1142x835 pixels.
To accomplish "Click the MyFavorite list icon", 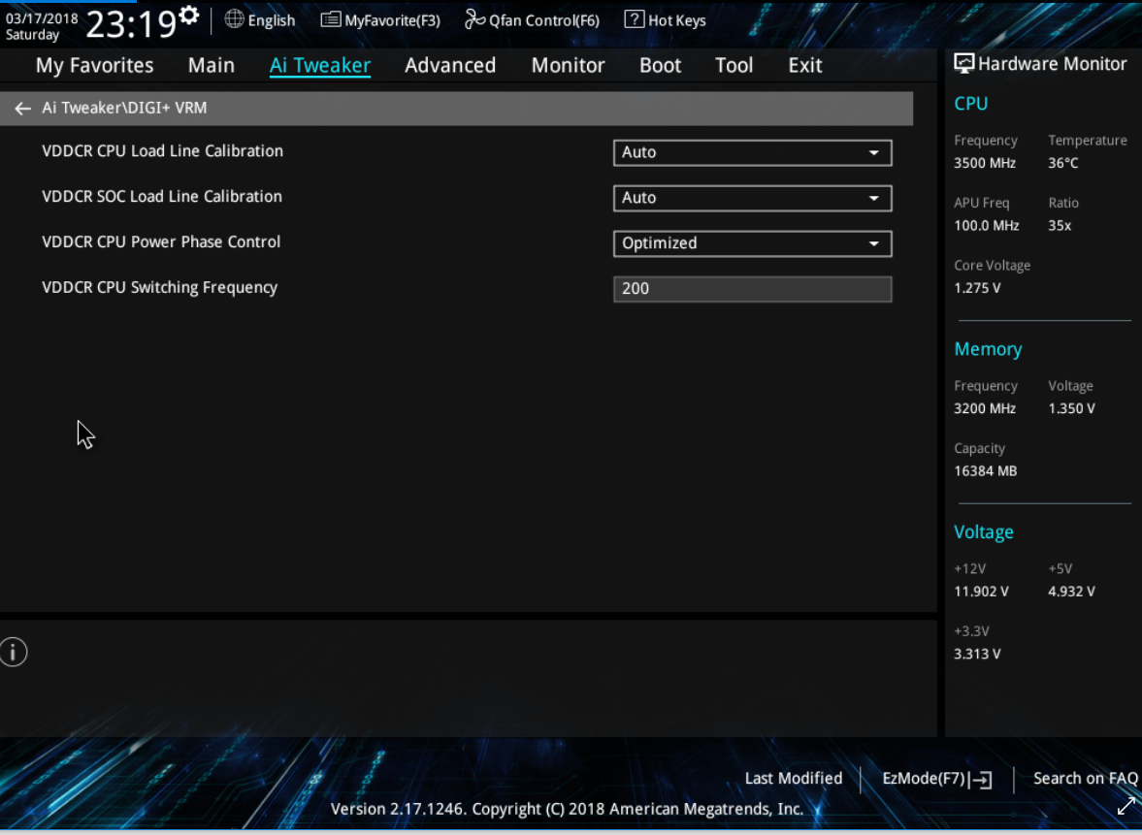I will [x=330, y=19].
